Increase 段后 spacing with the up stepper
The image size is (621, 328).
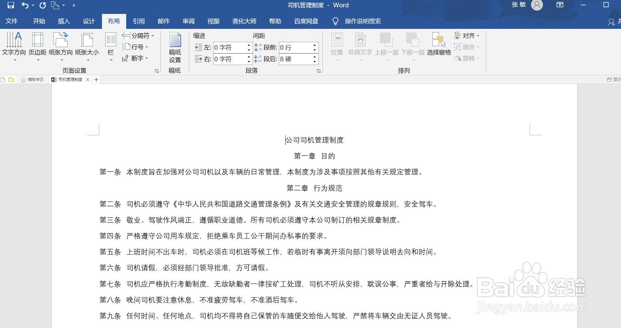314,57
